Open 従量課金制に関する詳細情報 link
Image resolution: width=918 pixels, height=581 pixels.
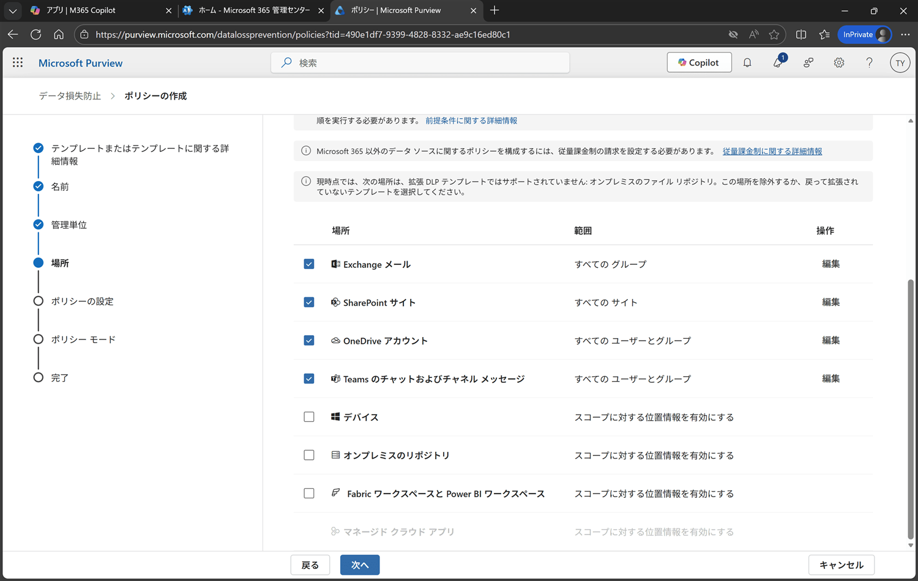pos(772,151)
